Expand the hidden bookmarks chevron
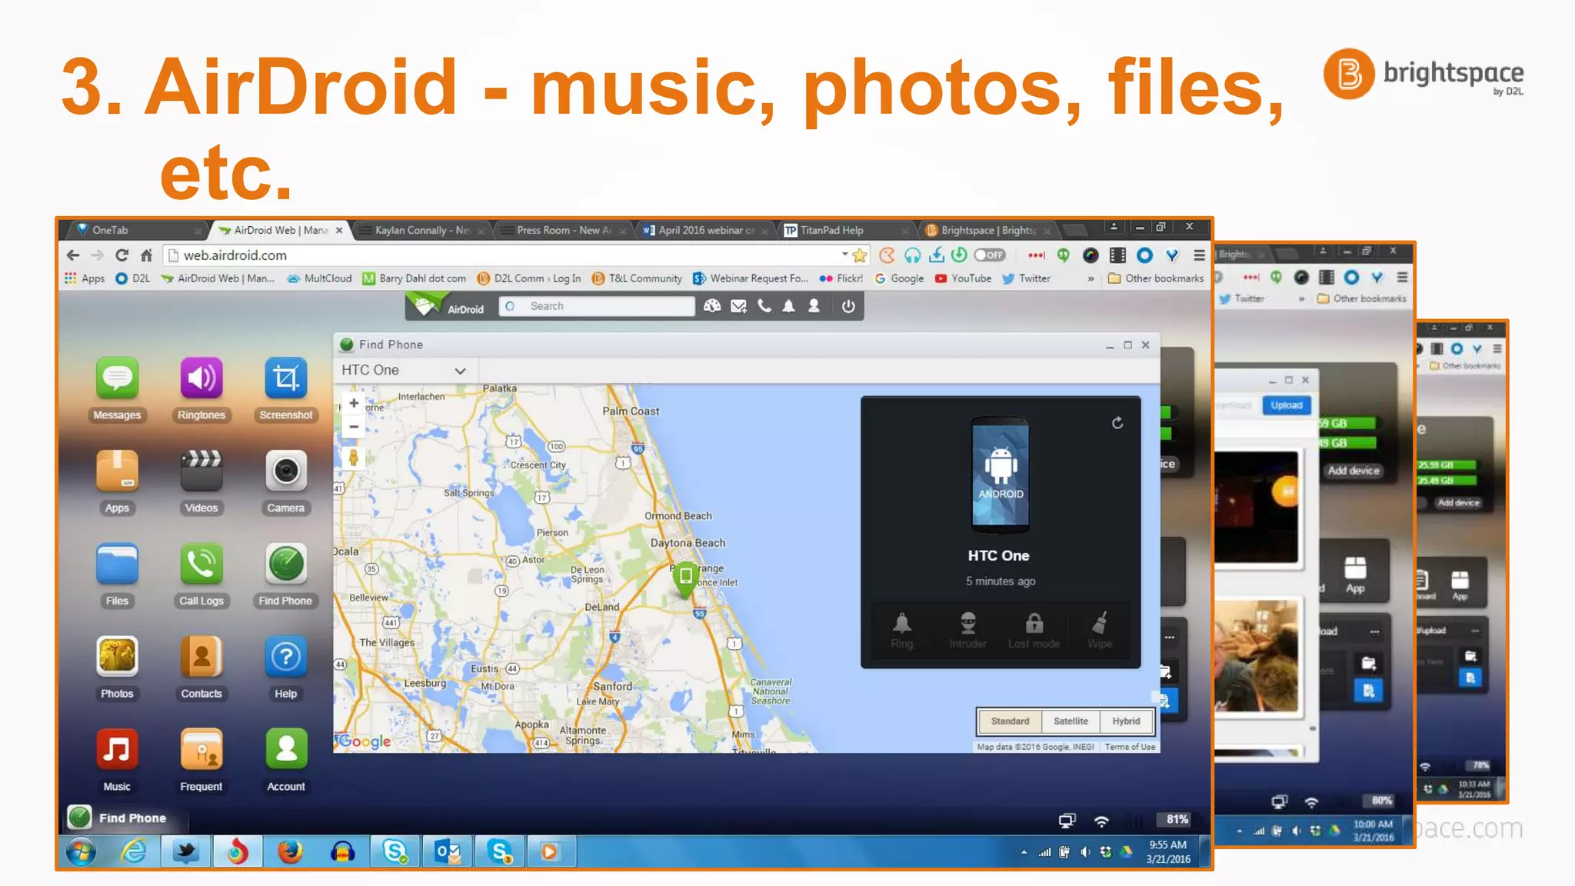Image resolution: width=1575 pixels, height=886 pixels. (1091, 278)
